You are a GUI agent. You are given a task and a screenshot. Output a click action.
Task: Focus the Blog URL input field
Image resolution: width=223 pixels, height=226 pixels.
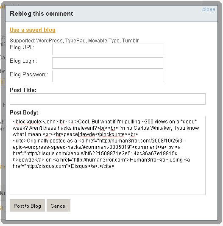(108, 50)
